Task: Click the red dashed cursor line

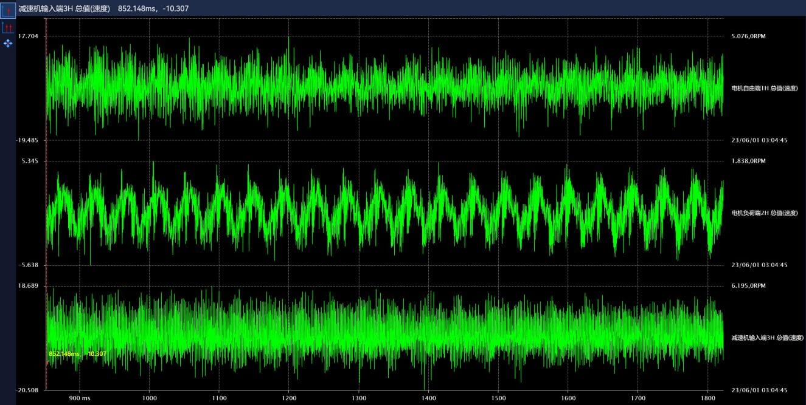Action: click(x=47, y=200)
